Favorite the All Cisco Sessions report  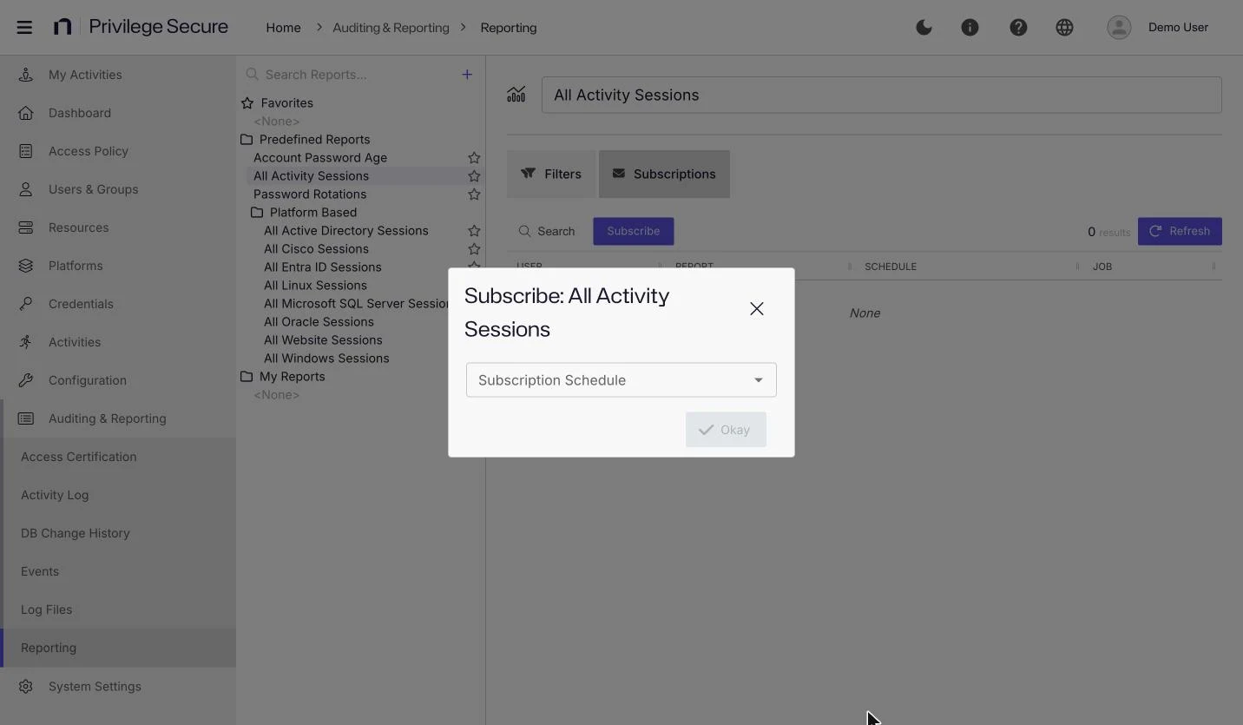pyautogui.click(x=474, y=249)
